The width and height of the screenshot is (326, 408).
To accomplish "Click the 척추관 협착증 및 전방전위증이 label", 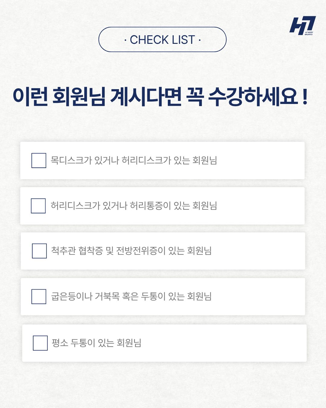I will (x=131, y=251).
